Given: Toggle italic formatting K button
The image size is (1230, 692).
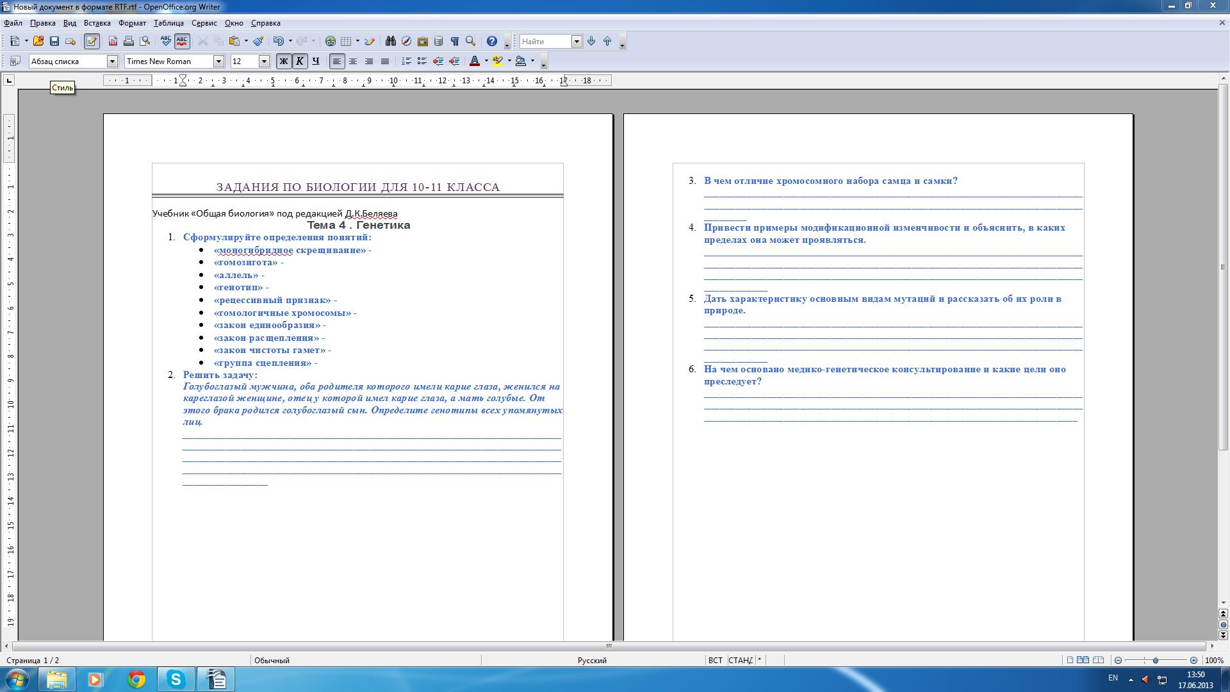Looking at the screenshot, I should coord(299,61).
